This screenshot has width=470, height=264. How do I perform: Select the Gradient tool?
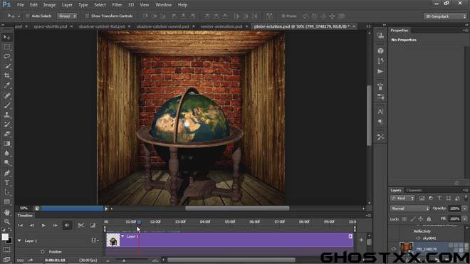(x=7, y=144)
